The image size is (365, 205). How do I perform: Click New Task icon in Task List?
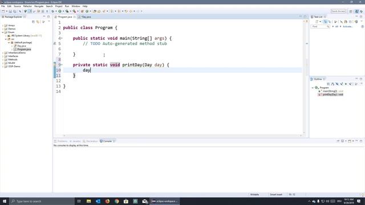tap(317, 22)
